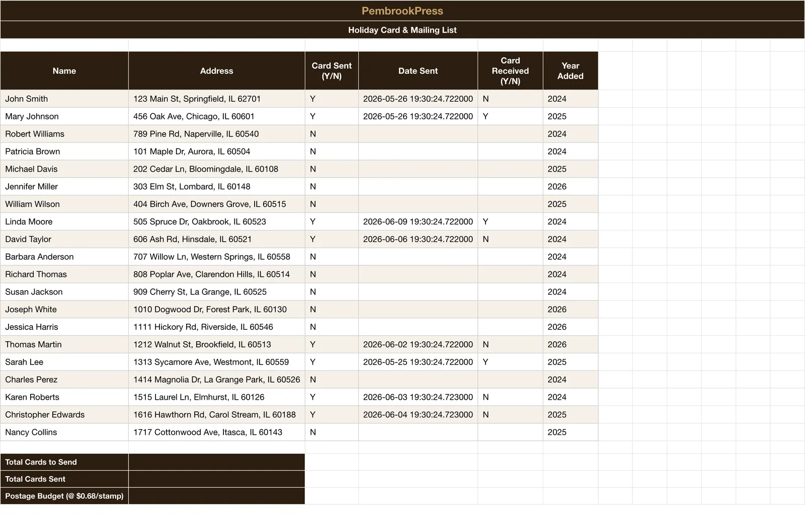Click the empty value cell beside Total Cards Sent

click(217, 479)
